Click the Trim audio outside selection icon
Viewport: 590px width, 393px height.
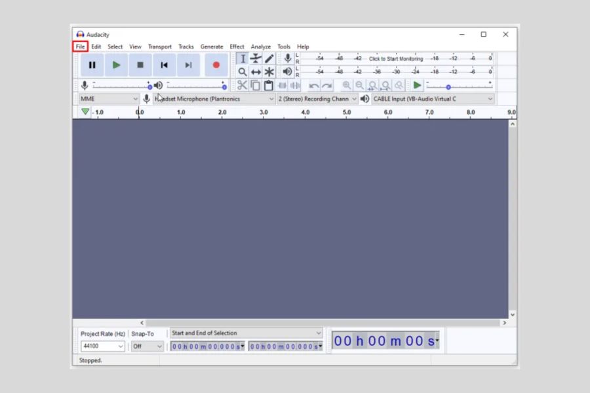coord(283,84)
